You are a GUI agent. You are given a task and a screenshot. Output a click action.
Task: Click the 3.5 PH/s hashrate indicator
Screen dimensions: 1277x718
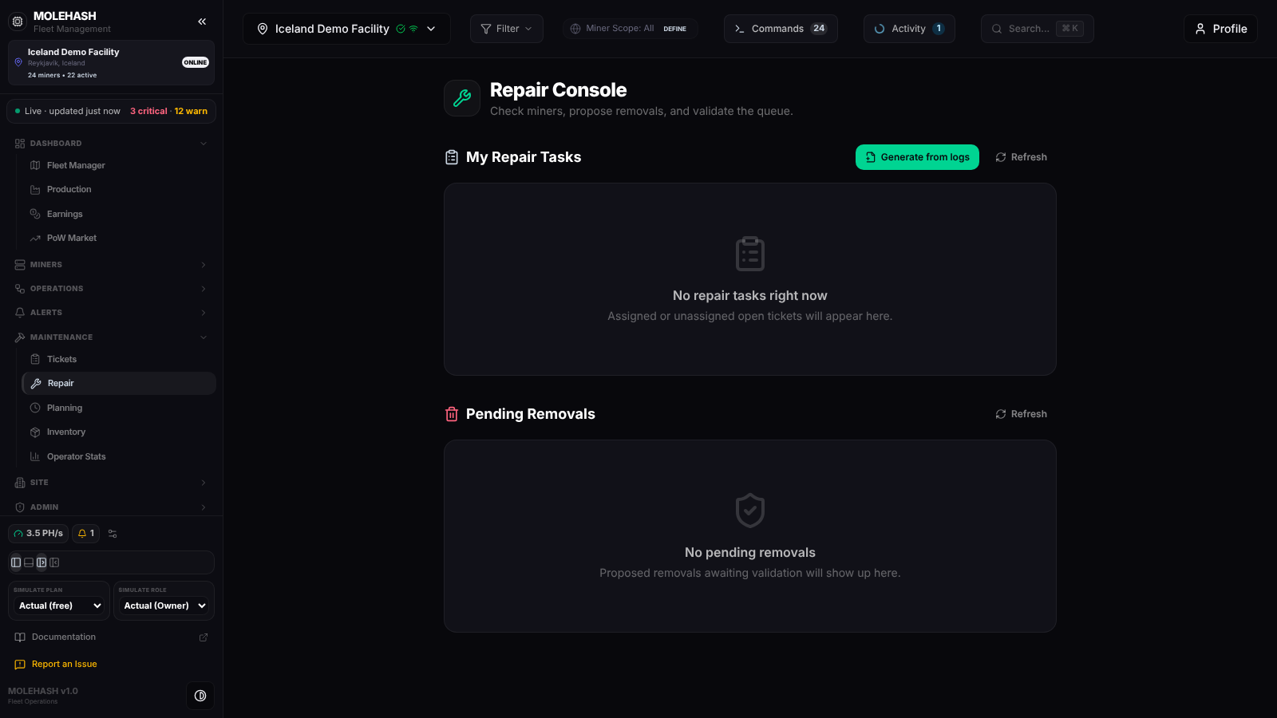click(x=38, y=534)
